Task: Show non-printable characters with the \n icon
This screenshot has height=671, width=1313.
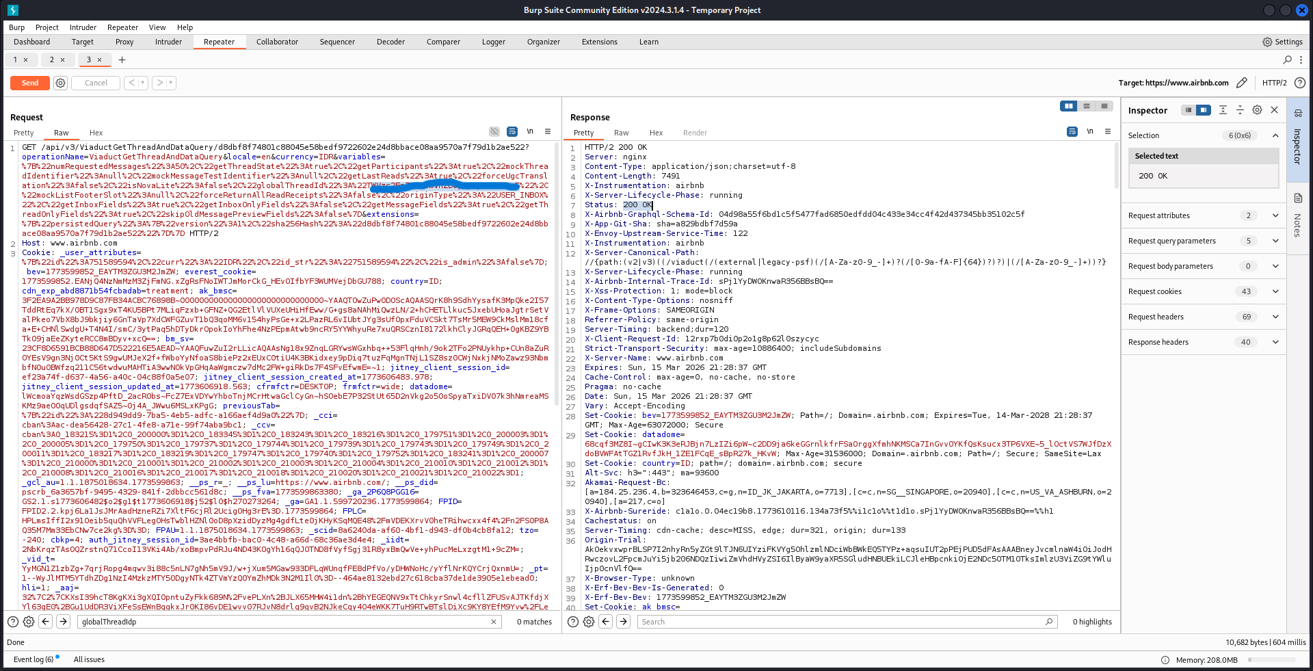Action: [x=530, y=131]
